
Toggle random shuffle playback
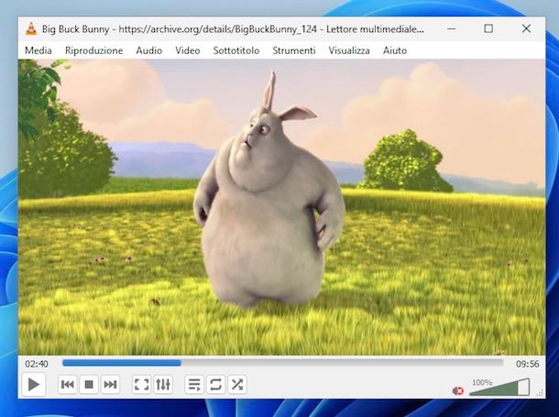pyautogui.click(x=237, y=385)
